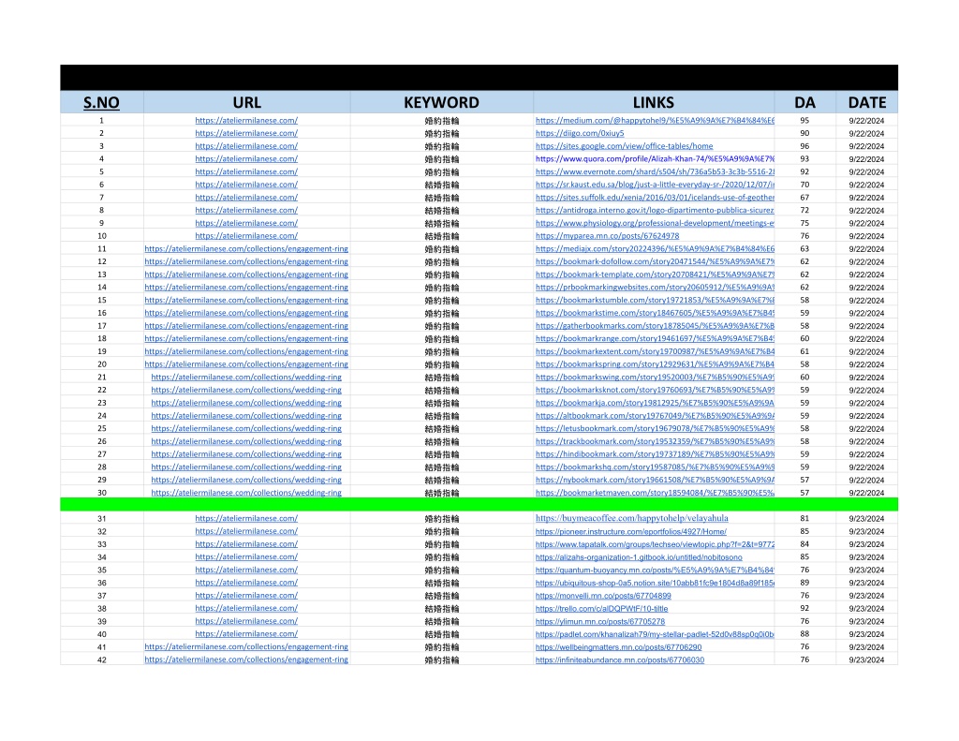The image size is (959, 741).
Task: Click the 9/23/2024 date in row 42
Action: click(866, 660)
